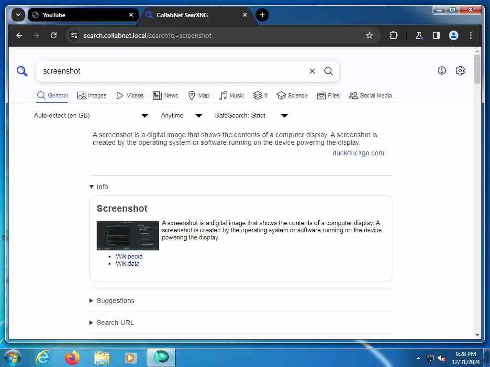Screen dimensions: 490x367
Task: Click the page vertical scrollbar thumb
Action: 477,69
